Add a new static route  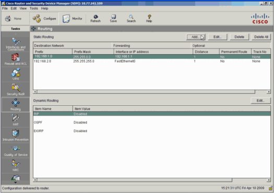click(x=196, y=37)
